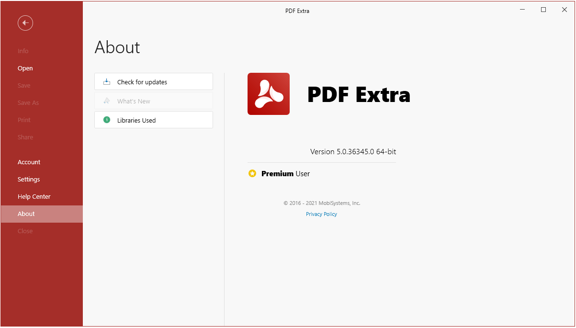Close the PDF Extra window
Image resolution: width=576 pixels, height=328 pixels.
(565, 10)
